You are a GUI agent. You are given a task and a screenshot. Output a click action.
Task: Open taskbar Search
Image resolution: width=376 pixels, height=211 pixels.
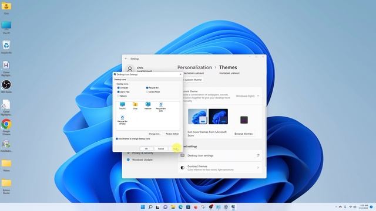click(150, 207)
